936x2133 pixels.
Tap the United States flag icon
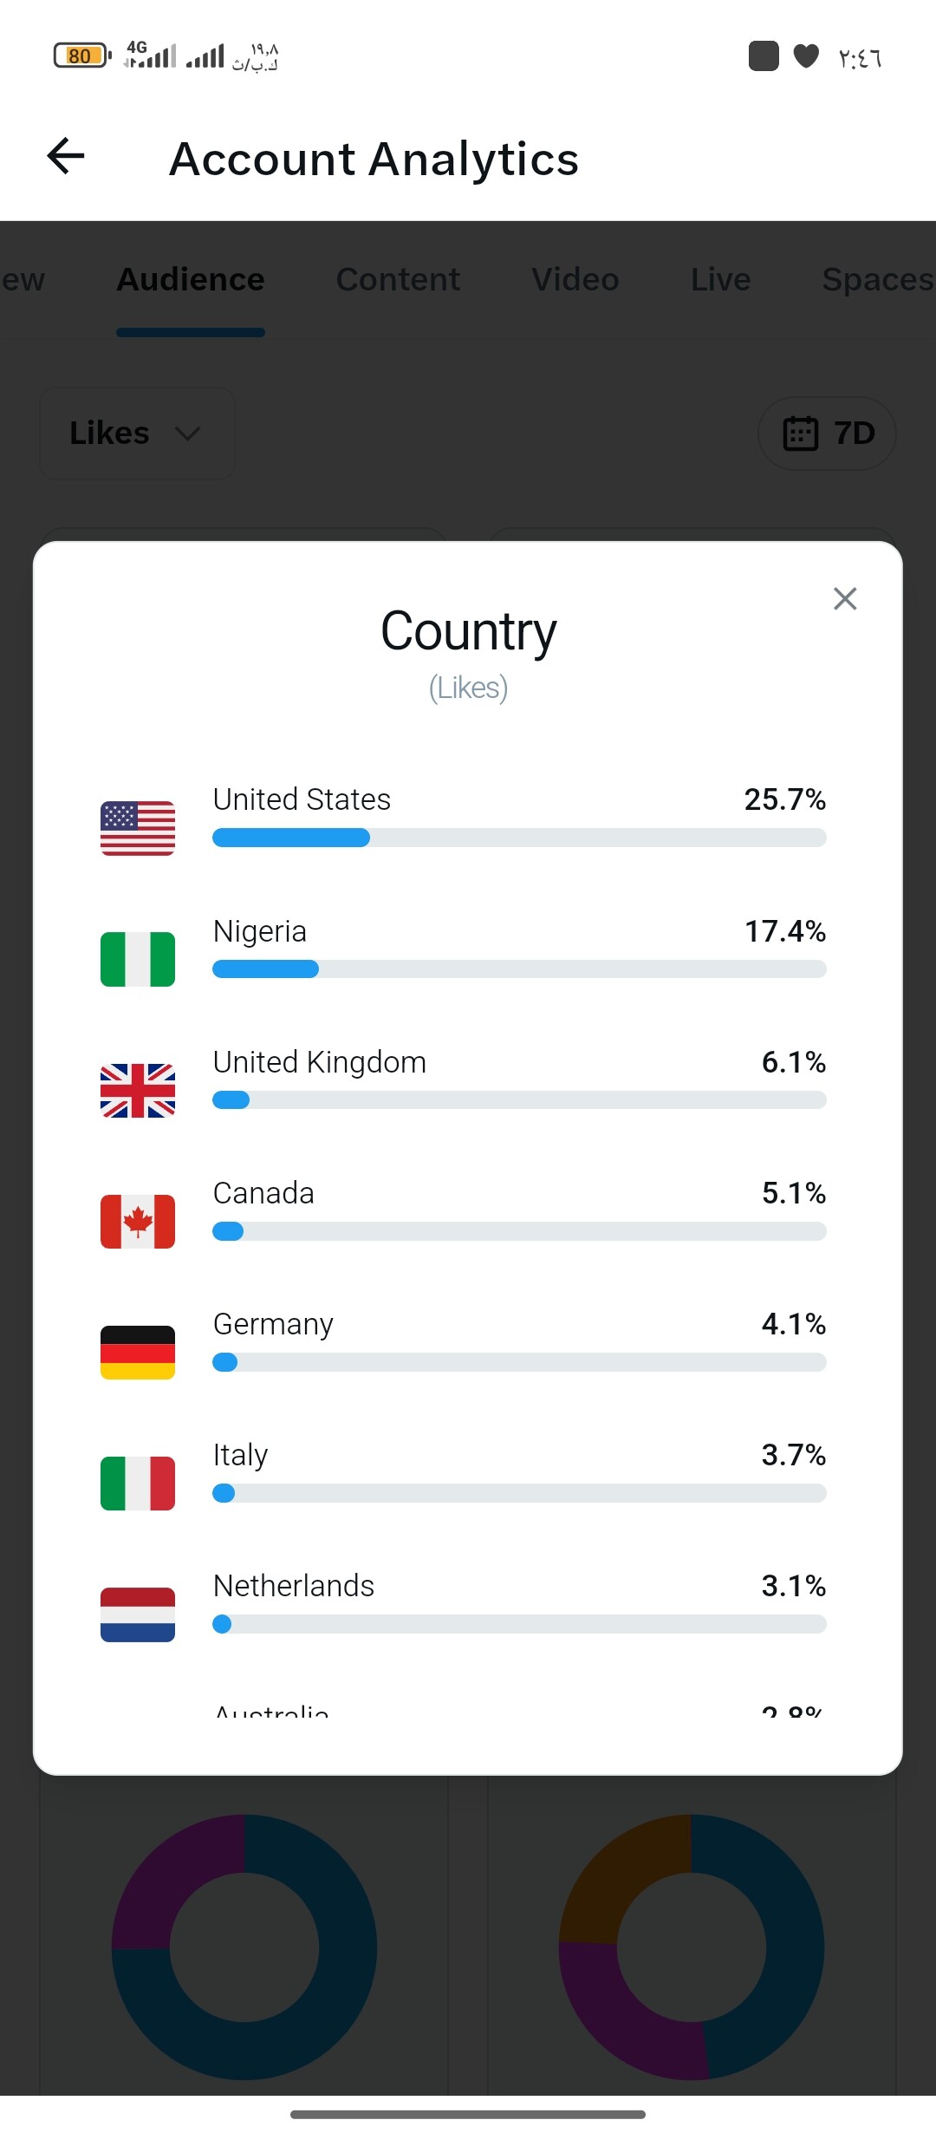138,828
